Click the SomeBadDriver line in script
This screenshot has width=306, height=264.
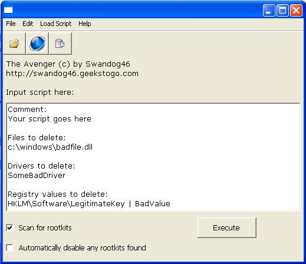(x=37, y=175)
